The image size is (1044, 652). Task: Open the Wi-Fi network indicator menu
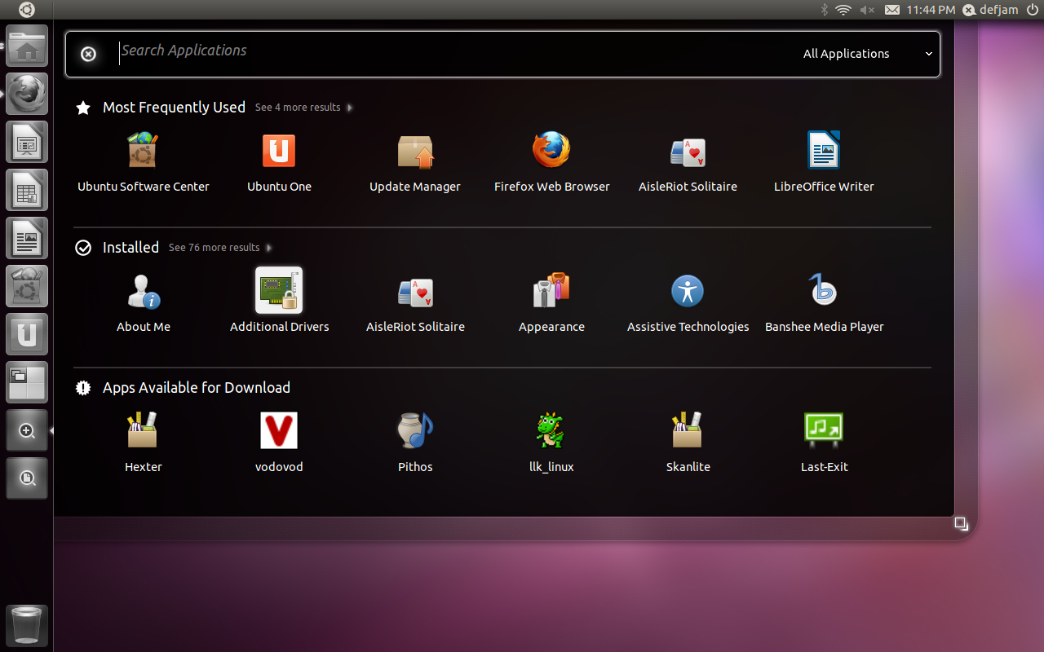point(843,10)
